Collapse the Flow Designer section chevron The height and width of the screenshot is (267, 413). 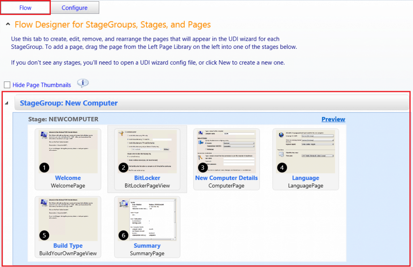[8, 25]
